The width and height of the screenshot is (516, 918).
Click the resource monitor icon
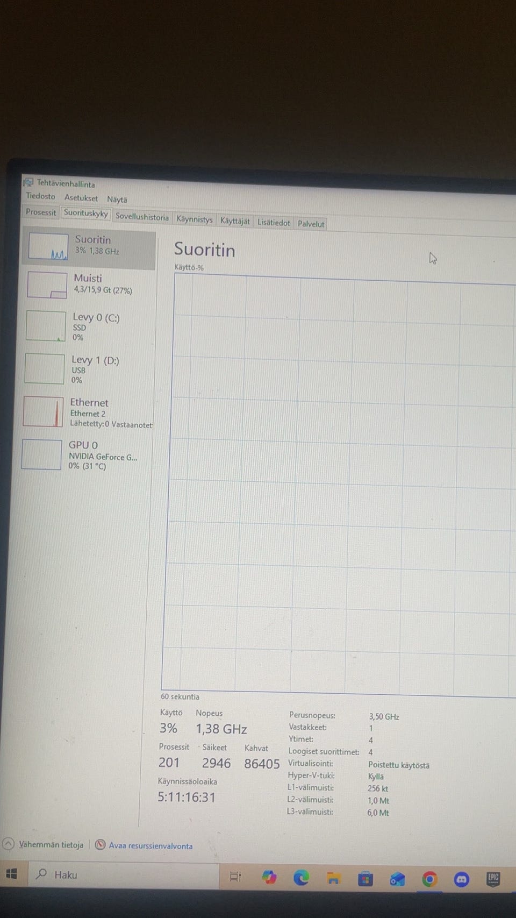point(100,845)
